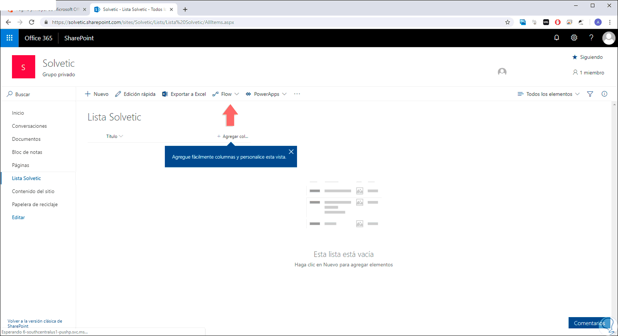618x336 pixels.
Task: Click the Solvetic site logo tile
Action: (24, 67)
